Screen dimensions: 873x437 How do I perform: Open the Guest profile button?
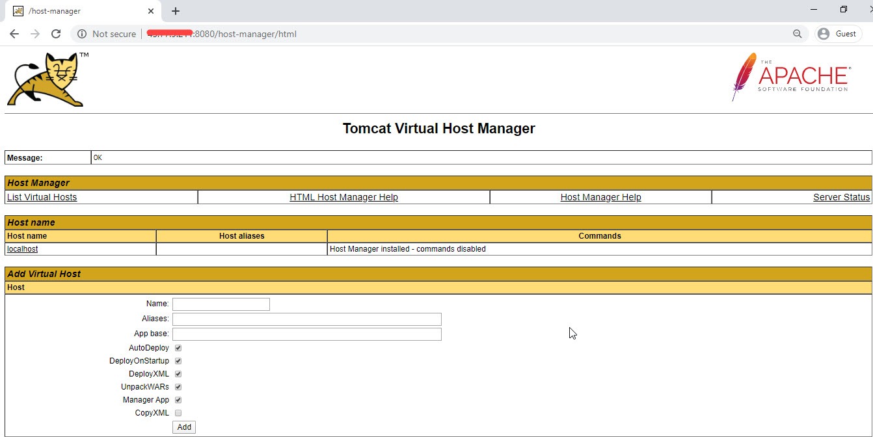[839, 34]
